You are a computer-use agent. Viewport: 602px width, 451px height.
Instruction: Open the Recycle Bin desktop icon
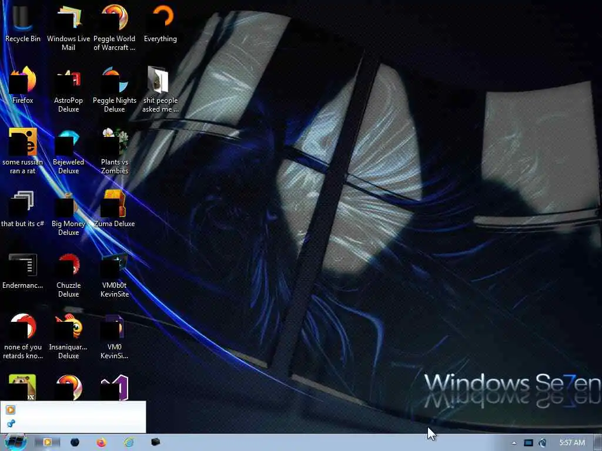pyautogui.click(x=23, y=23)
